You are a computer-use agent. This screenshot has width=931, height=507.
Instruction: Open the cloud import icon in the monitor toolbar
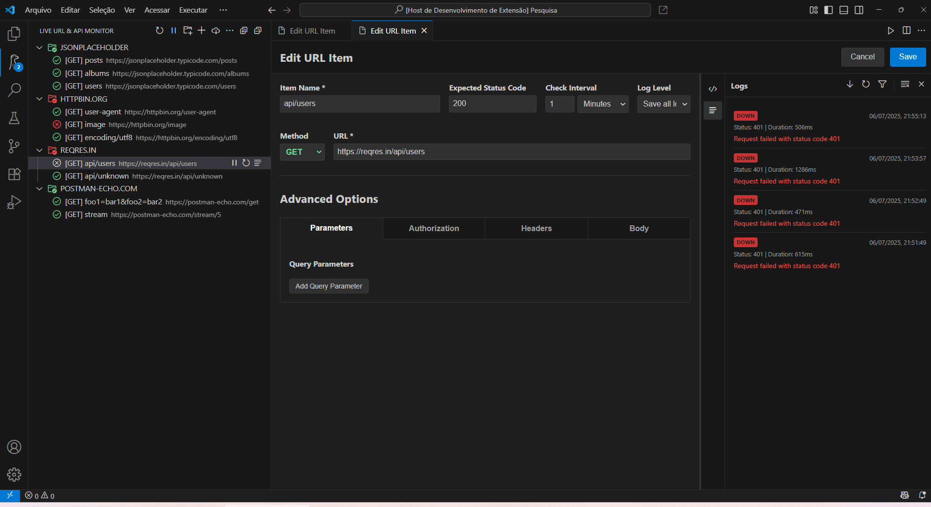click(216, 30)
